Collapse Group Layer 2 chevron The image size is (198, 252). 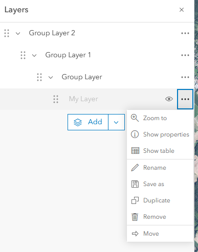[x=18, y=33]
